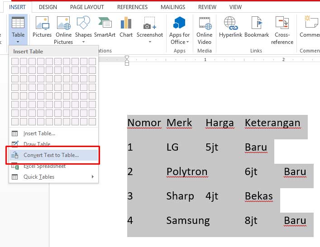Viewport: 320px width, 247px height.
Task: Click the Excel Spreadsheet icon
Action: point(15,166)
